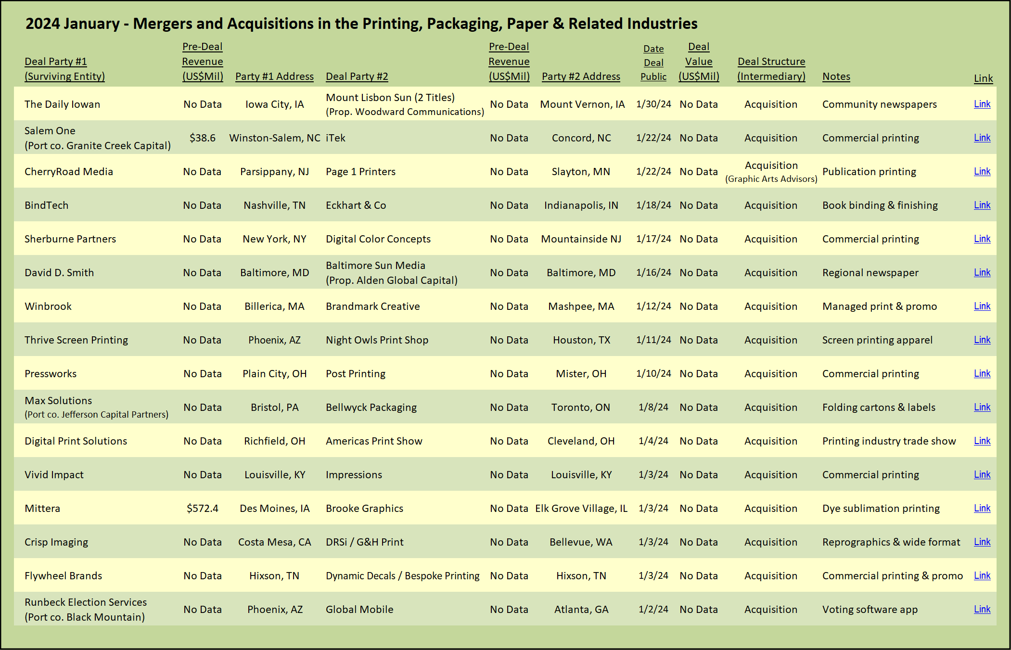The width and height of the screenshot is (1011, 650).
Task: Open the Link for The Daily Iowan row
Action: (x=982, y=104)
